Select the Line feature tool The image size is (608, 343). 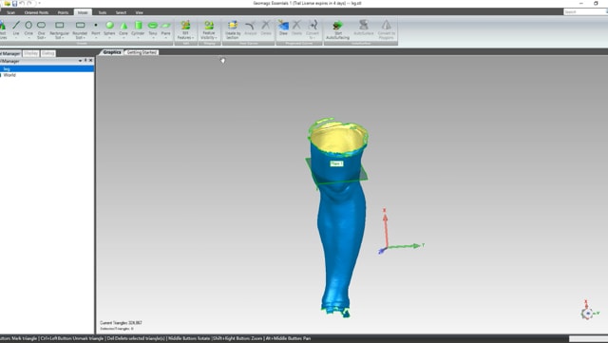(16, 29)
